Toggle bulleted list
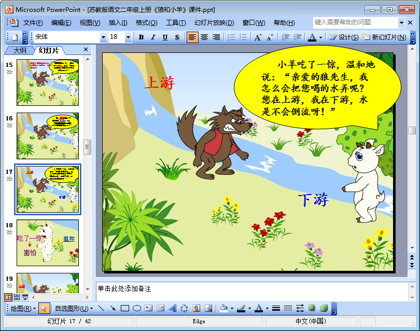The image size is (420, 331). (x=243, y=37)
